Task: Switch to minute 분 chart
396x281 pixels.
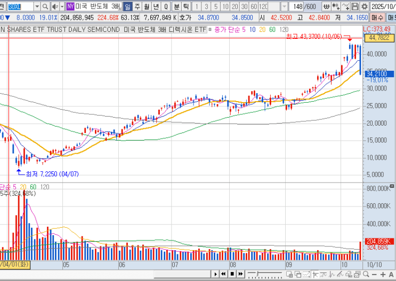Action: 176,6
